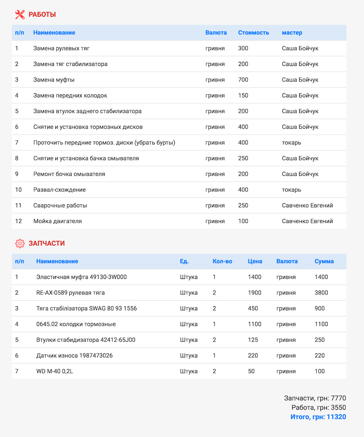Image resolution: width=364 pixels, height=437 pixels.
Task: Click the WD M-40 0,2L part row
Action: coord(55,371)
